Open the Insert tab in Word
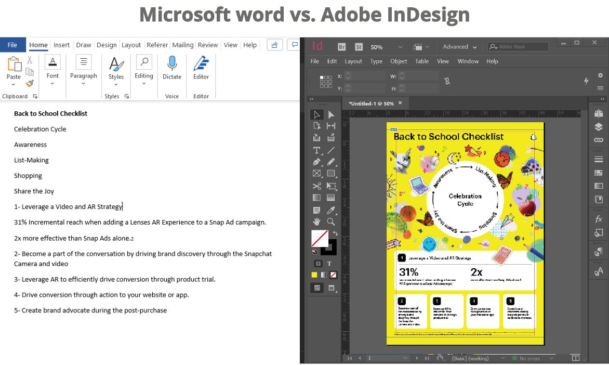The width and height of the screenshot is (609, 365). pyautogui.click(x=61, y=45)
